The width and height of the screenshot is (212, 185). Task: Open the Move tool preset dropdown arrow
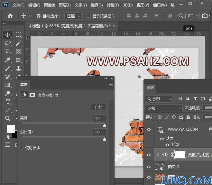(x=31, y=16)
